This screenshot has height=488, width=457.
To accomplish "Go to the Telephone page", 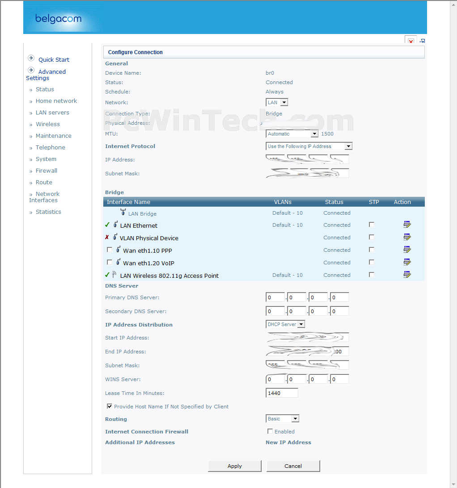I will coord(51,147).
